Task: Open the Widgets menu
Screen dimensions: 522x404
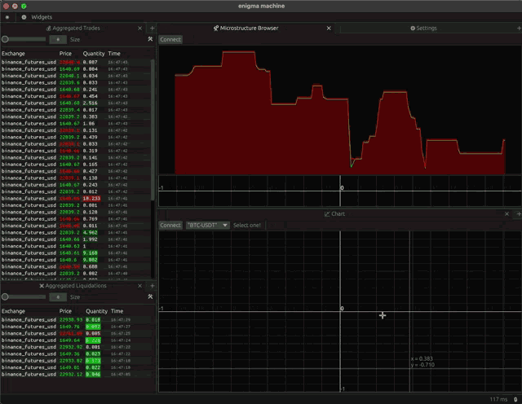Action: pyautogui.click(x=42, y=17)
